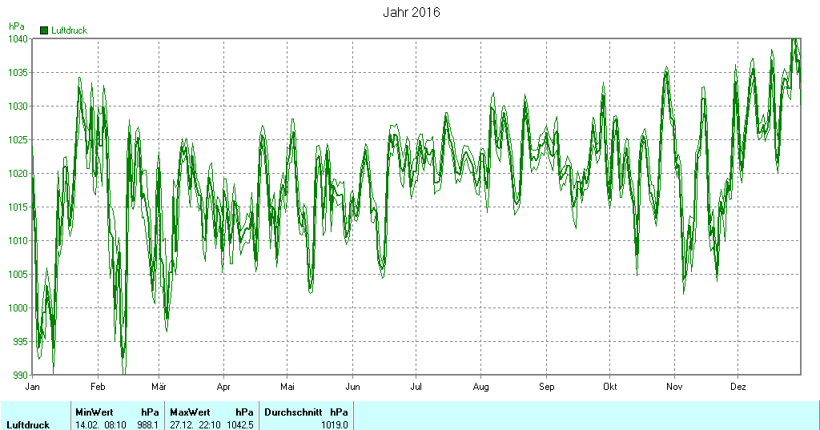Screen dimensions: 820x430
Task: Click the MaxWert column header
Action: pyautogui.click(x=189, y=412)
